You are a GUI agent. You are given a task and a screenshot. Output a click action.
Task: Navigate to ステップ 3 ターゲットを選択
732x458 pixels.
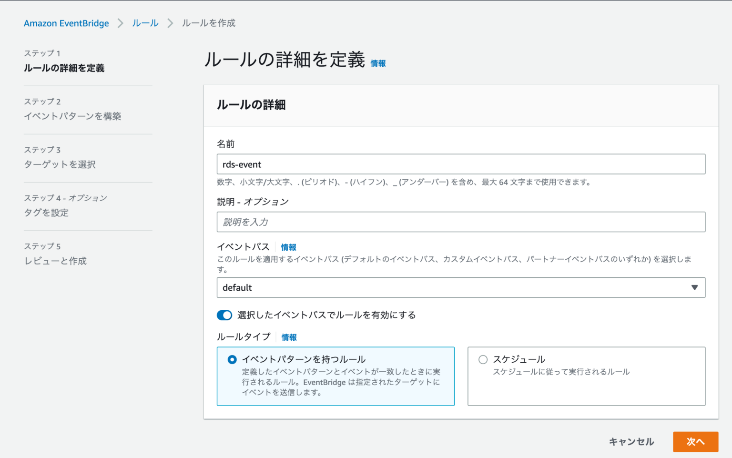[60, 164]
